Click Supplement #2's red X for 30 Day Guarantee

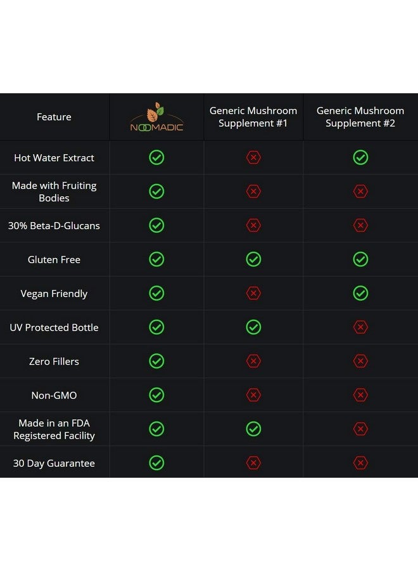pos(360,463)
